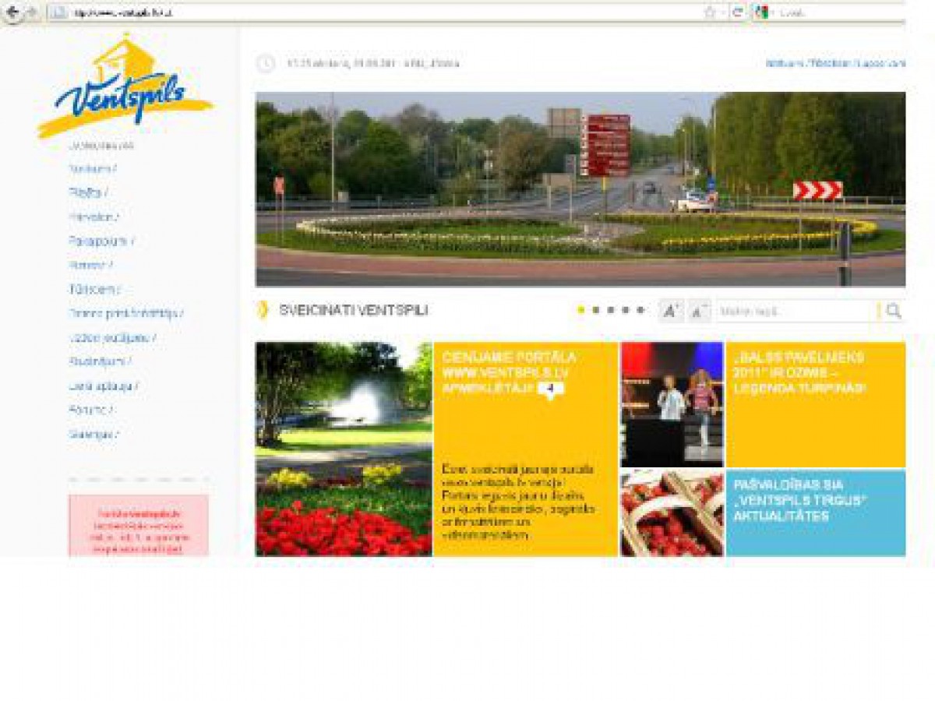The height and width of the screenshot is (701, 935).
Task: Click the comment bubble showing 4
Action: pos(551,388)
